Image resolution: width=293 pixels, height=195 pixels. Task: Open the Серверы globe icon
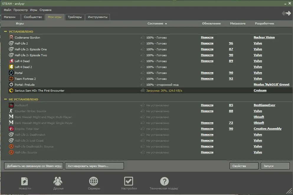94,181
